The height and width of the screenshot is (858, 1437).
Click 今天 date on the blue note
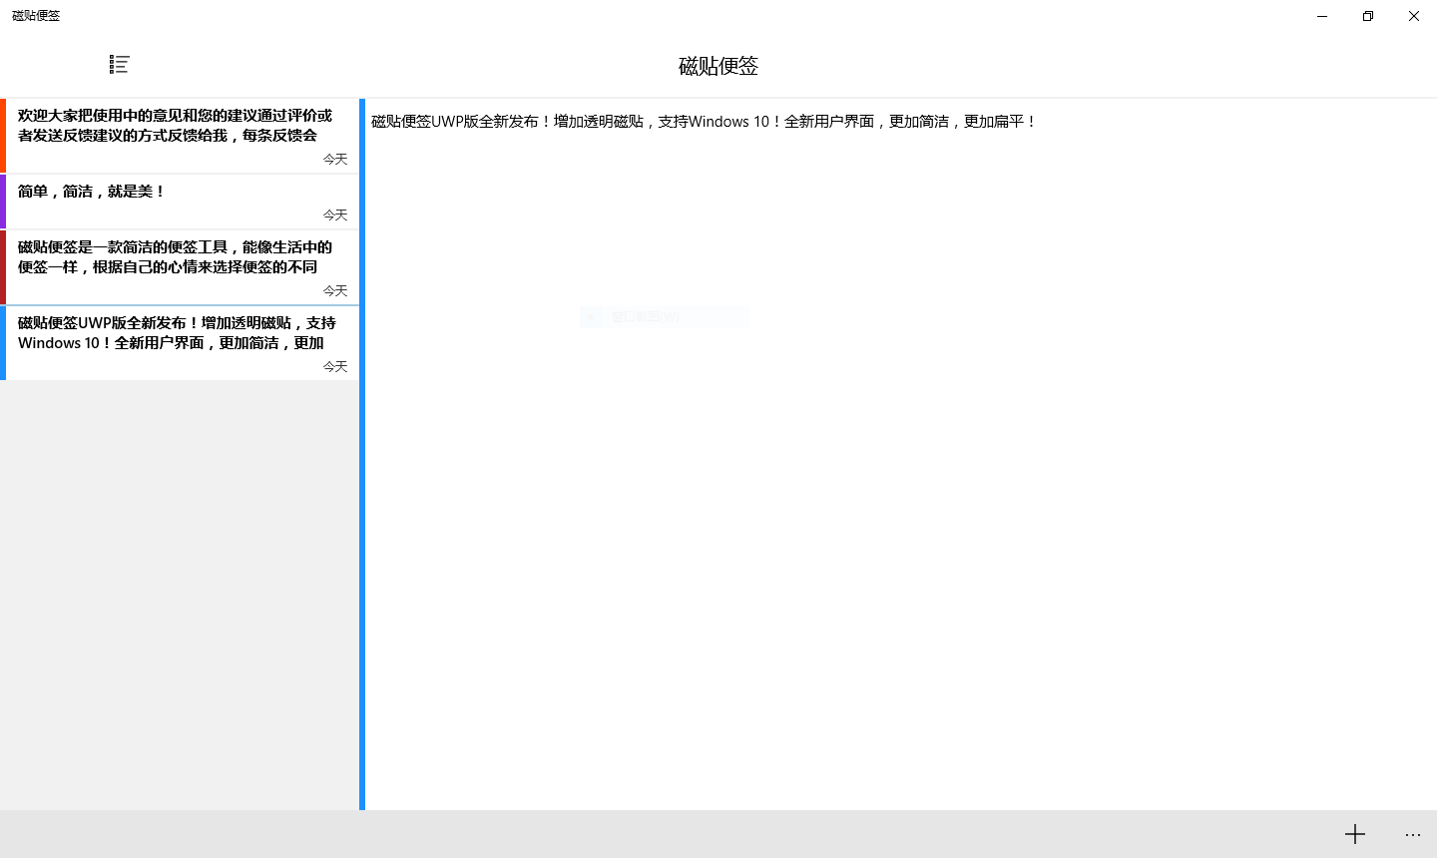coord(335,366)
